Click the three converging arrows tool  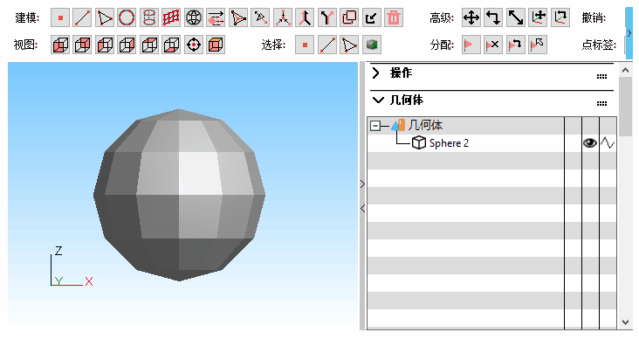(x=260, y=18)
